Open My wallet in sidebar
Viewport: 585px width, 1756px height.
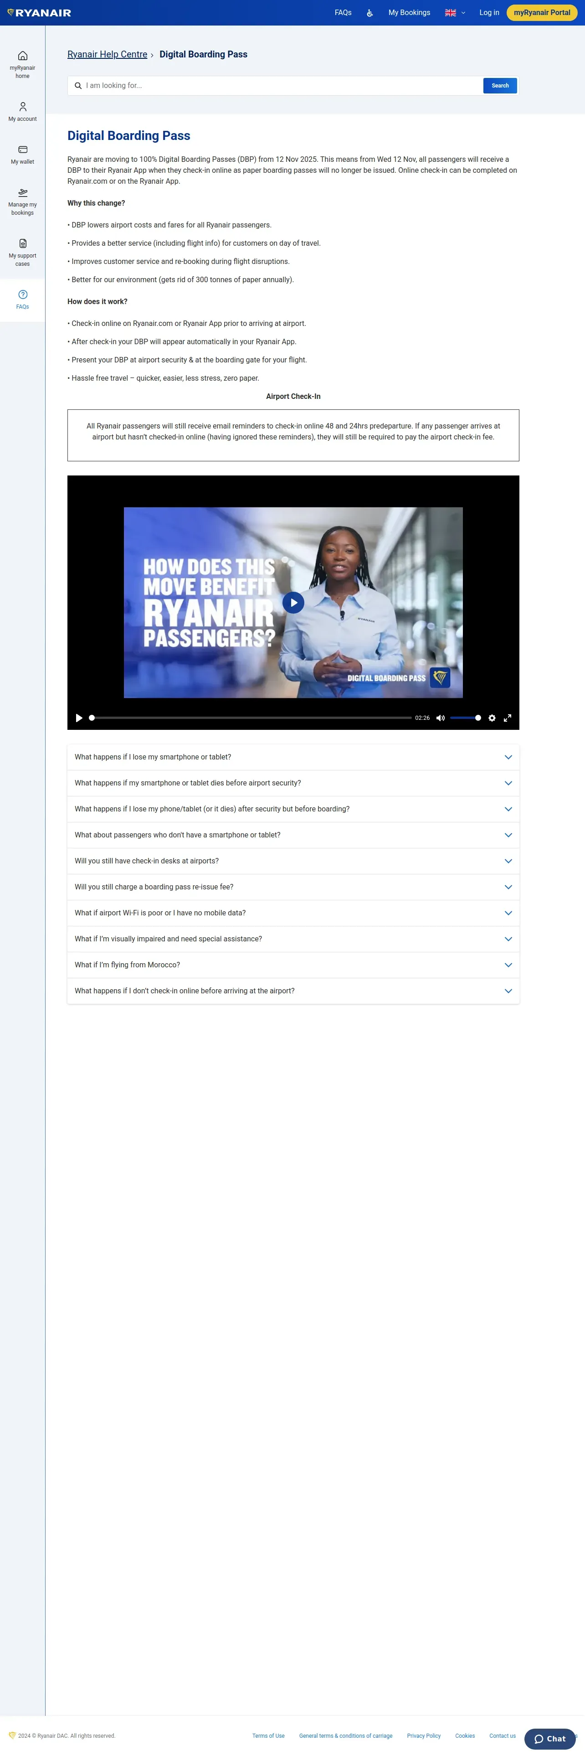22,155
